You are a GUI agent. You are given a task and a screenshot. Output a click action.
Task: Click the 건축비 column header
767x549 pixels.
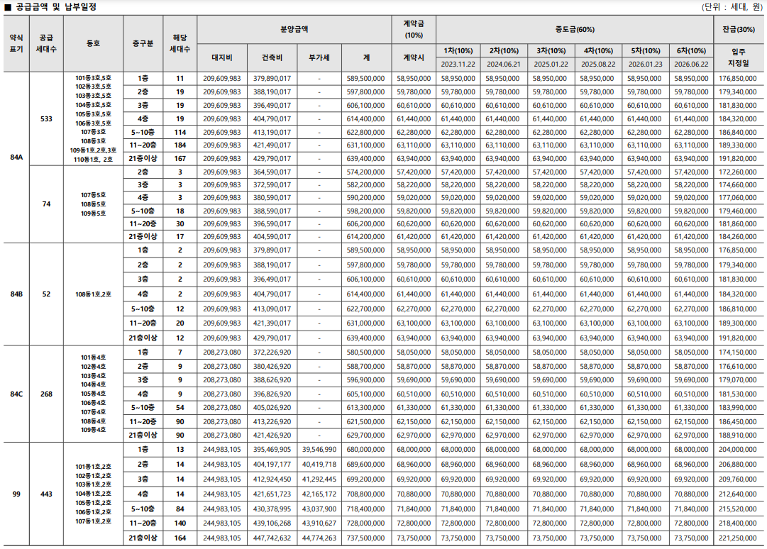click(x=272, y=57)
